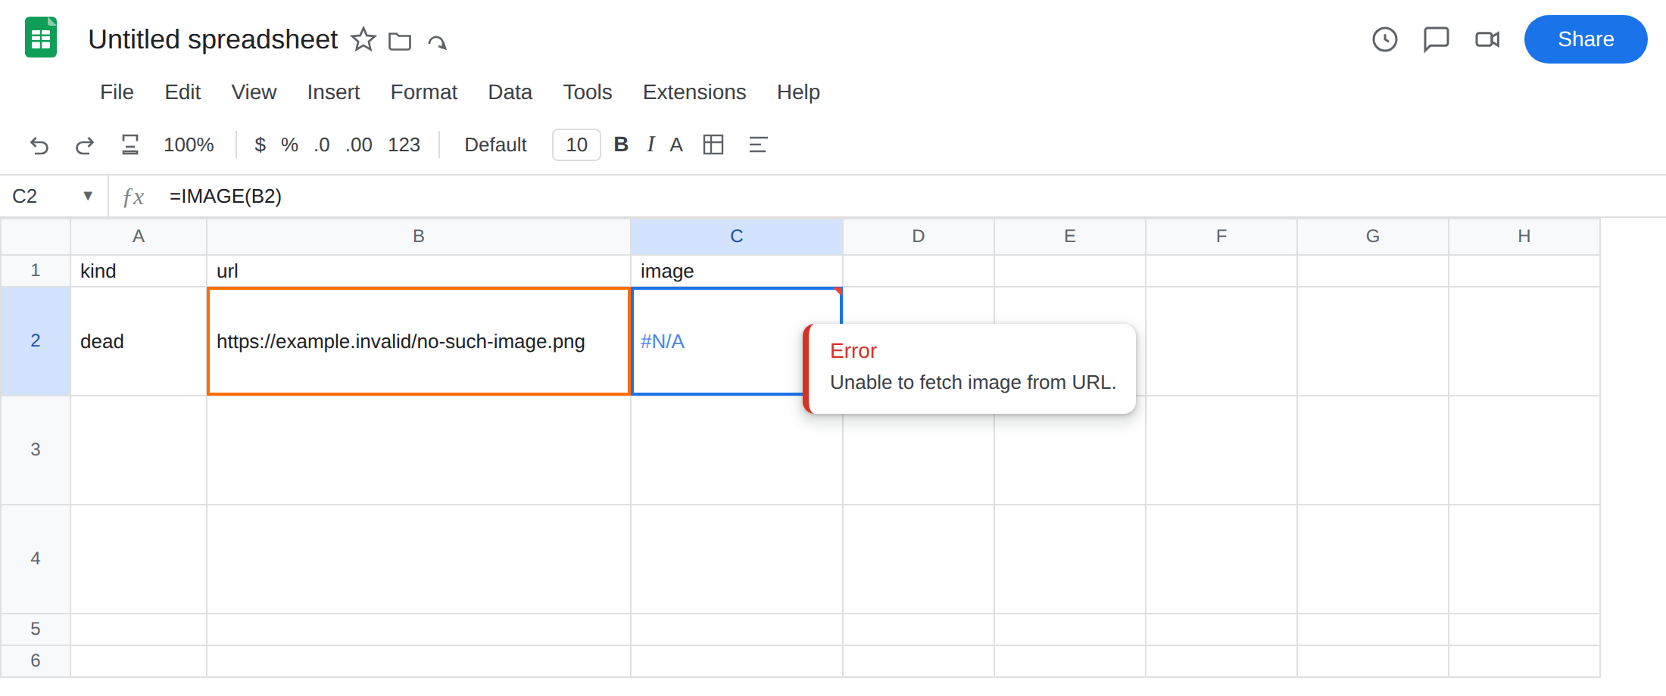Viewport: 1666px width, 696px height.
Task: Open borders tool icon
Action: click(713, 144)
